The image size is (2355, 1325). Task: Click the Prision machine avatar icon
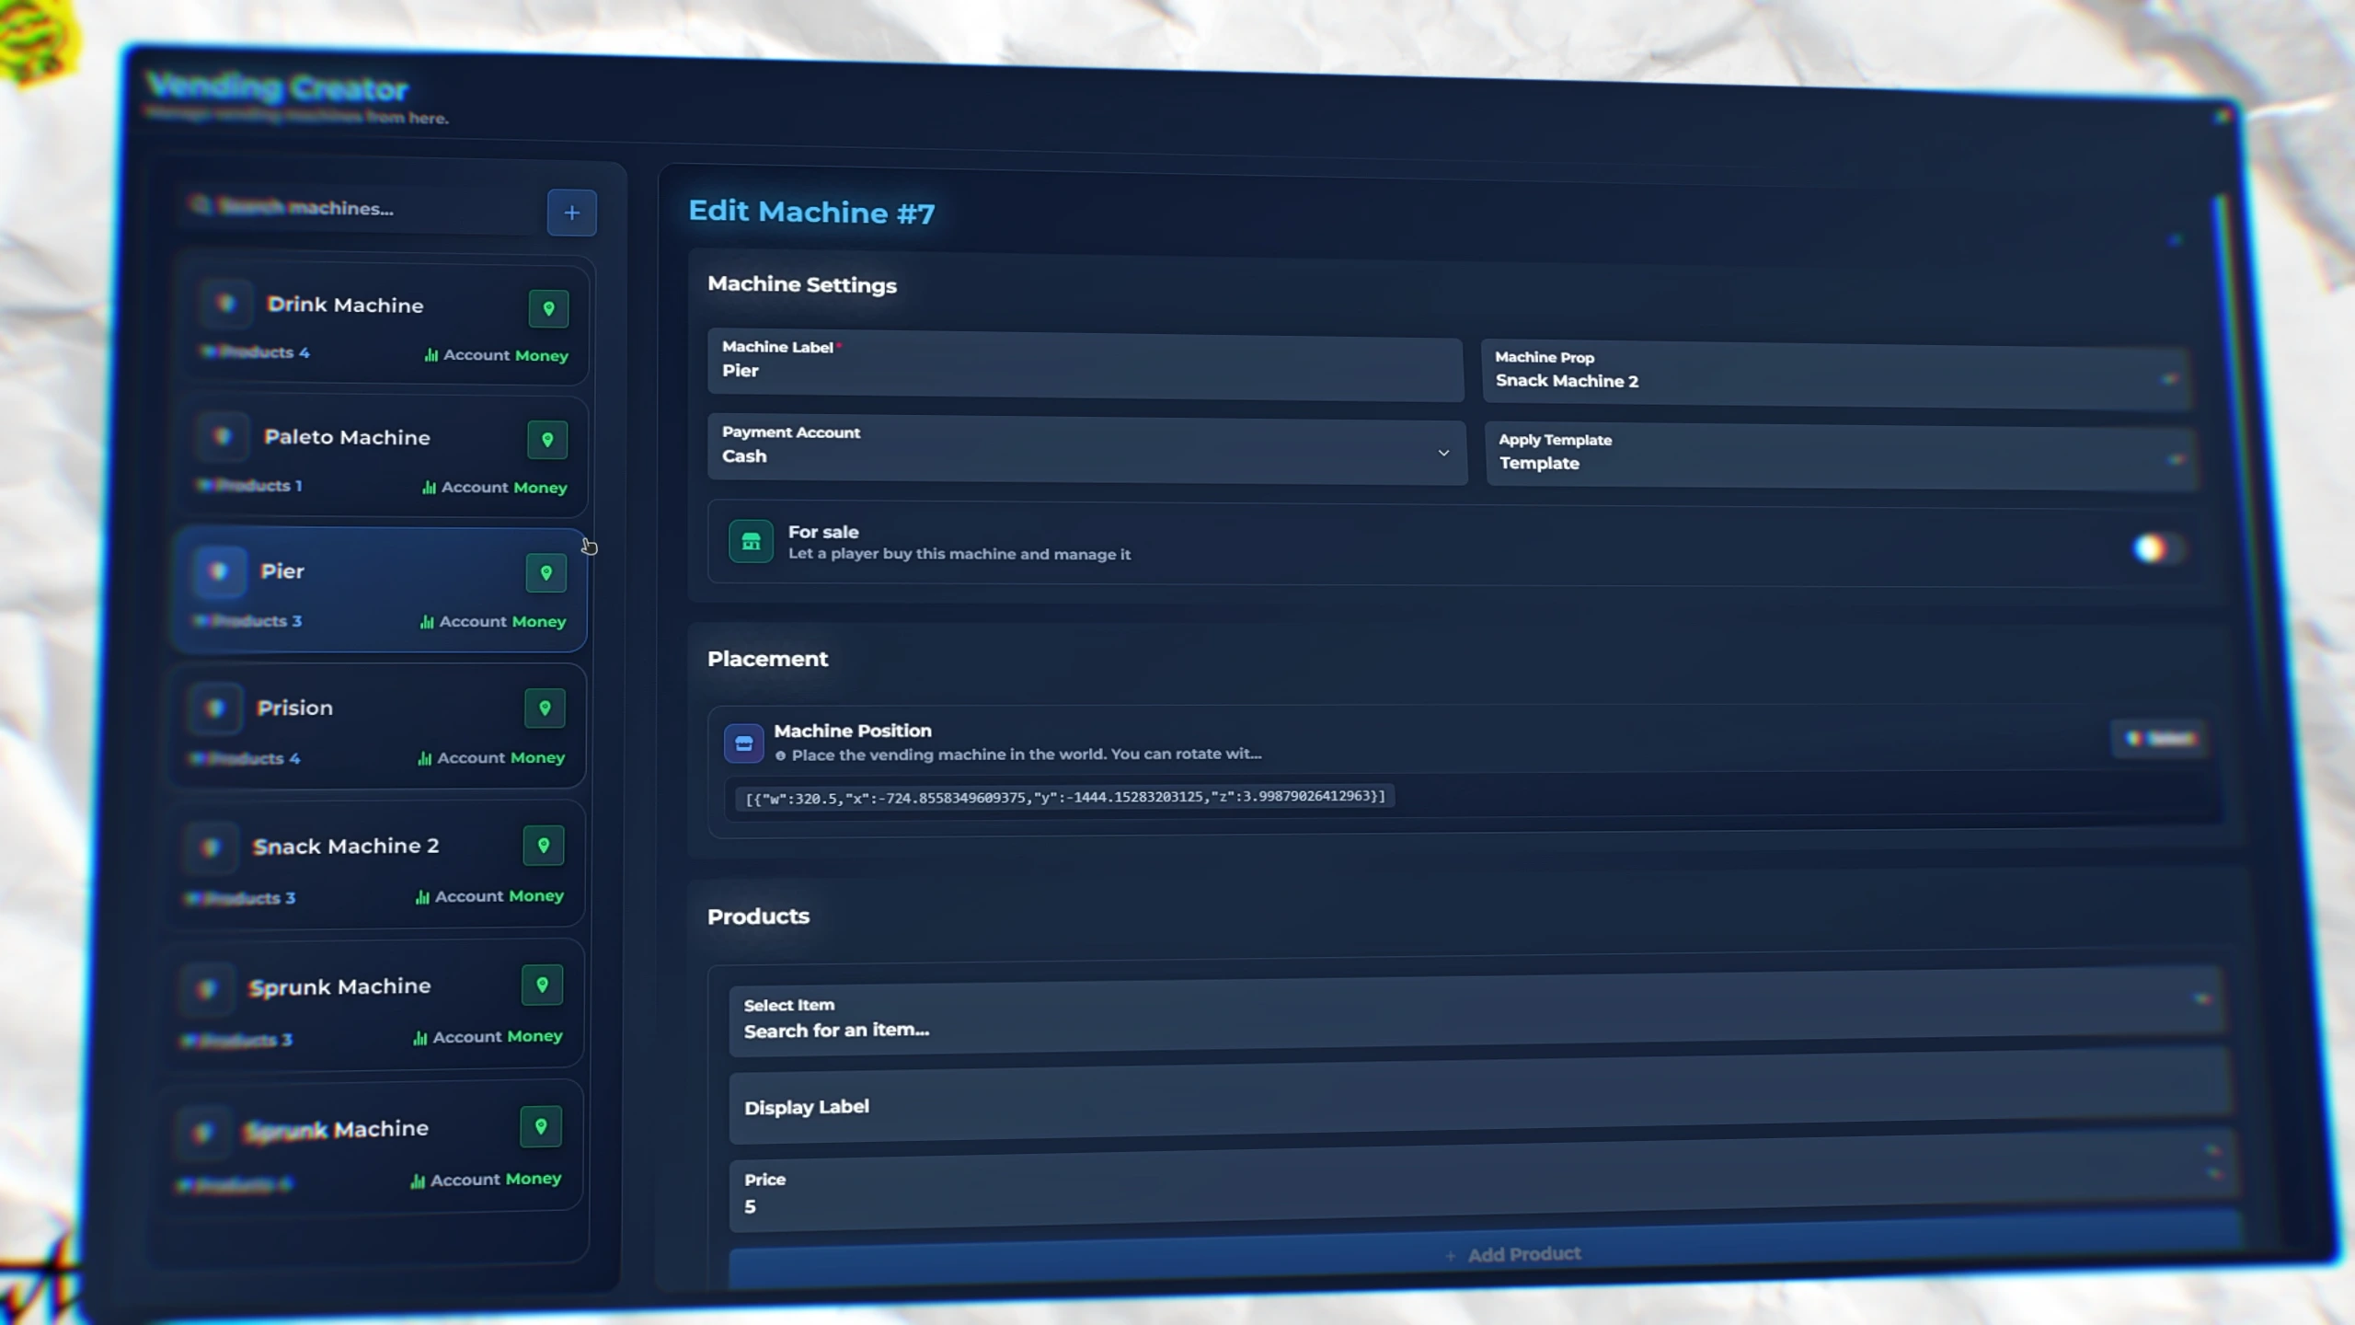(x=215, y=708)
